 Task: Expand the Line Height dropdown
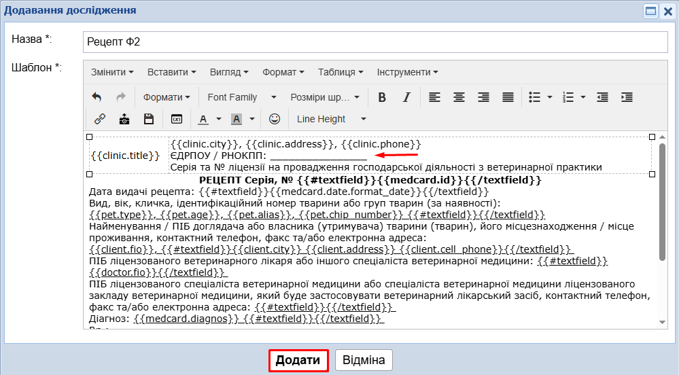point(331,119)
